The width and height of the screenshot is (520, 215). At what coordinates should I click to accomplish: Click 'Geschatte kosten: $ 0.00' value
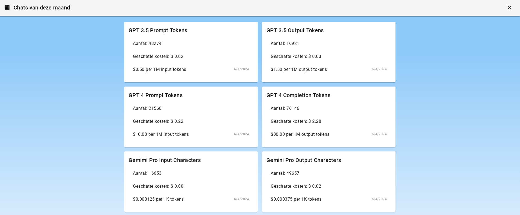pyautogui.click(x=158, y=186)
